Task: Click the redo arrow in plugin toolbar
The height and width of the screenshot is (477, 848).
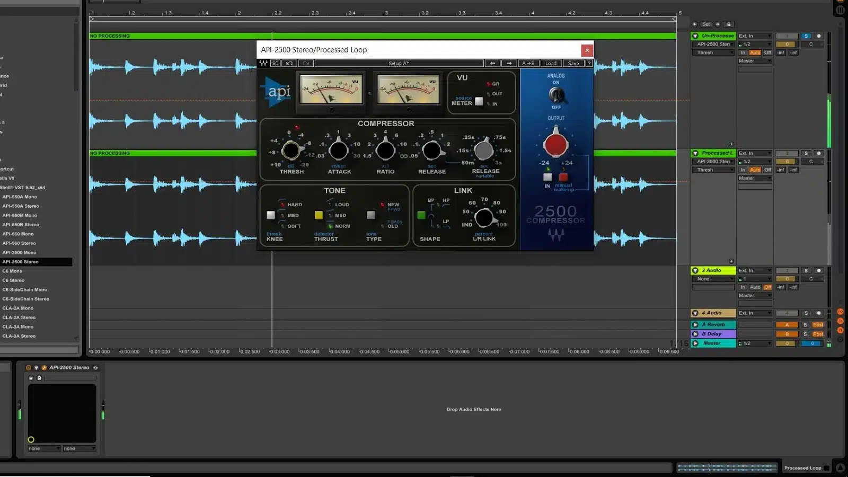Action: tap(306, 63)
